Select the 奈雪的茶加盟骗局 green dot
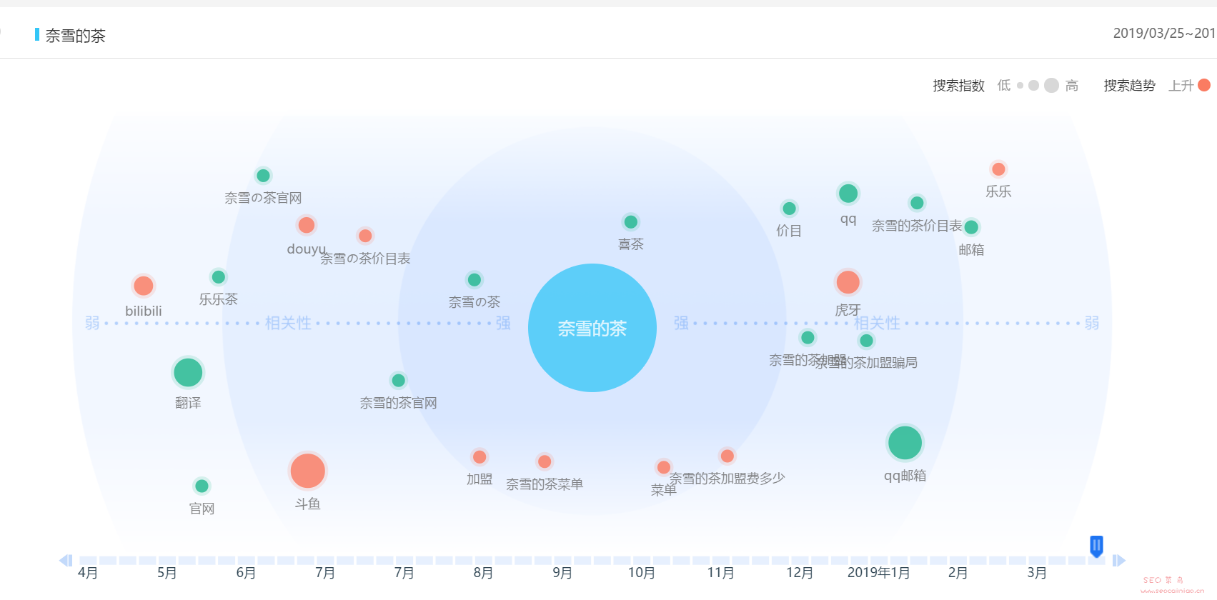The width and height of the screenshot is (1217, 600). point(867,341)
